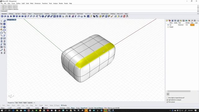Open Windows Start menu
The height and width of the screenshot is (112, 199).
click(x=2, y=110)
